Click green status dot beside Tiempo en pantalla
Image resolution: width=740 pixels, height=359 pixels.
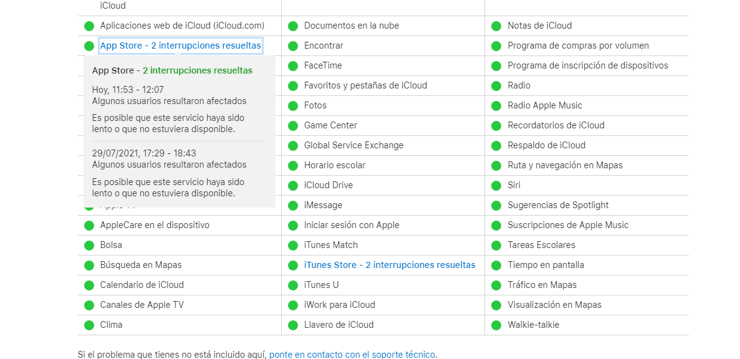(496, 265)
